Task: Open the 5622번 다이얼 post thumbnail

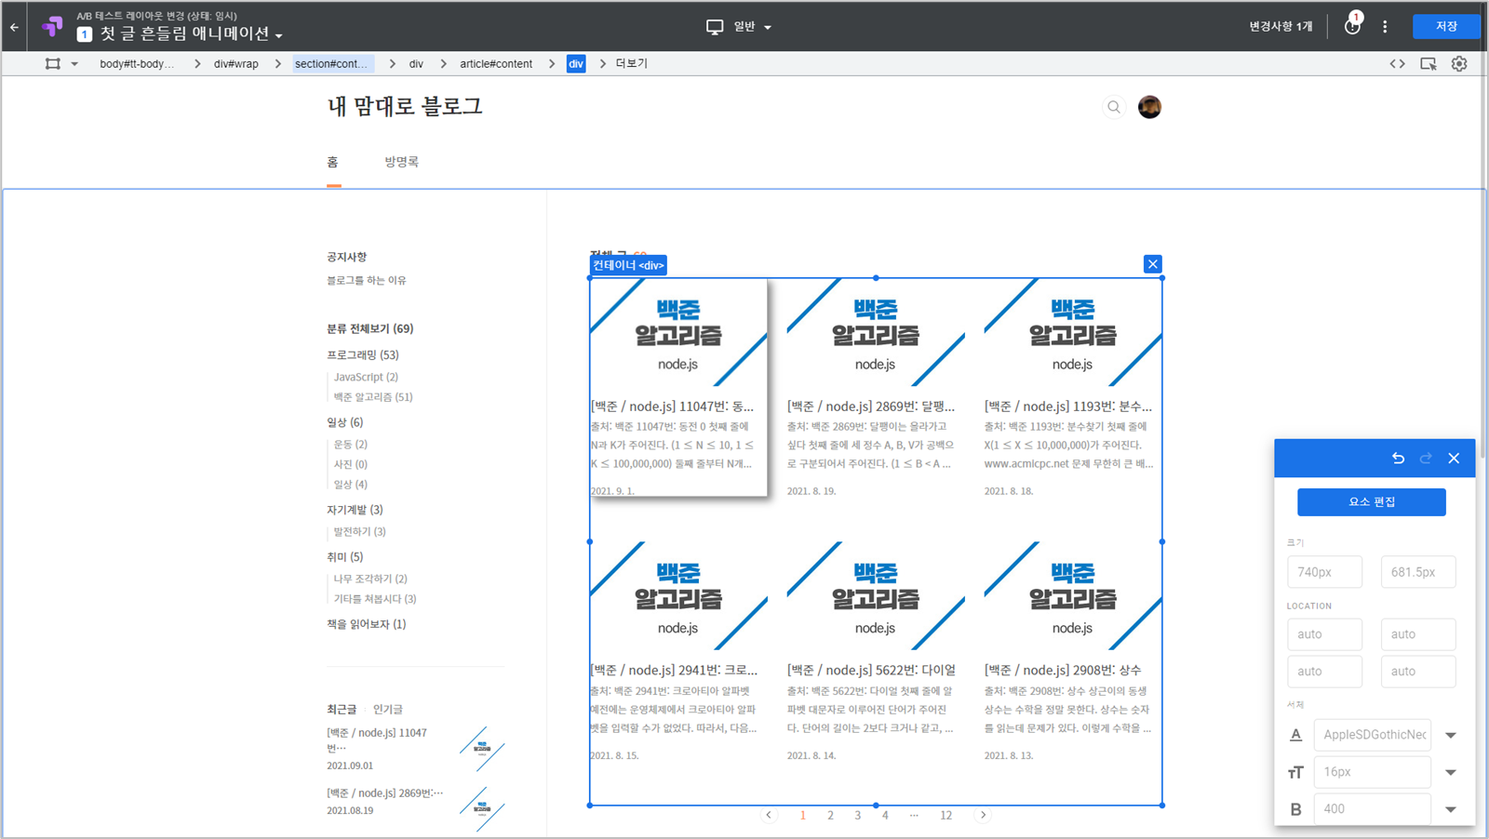Action: coord(875,596)
